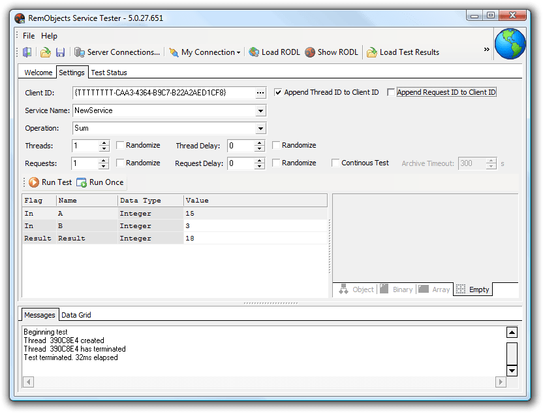Click messages scroll up arrow
This screenshot has height=413, width=543.
(512, 332)
